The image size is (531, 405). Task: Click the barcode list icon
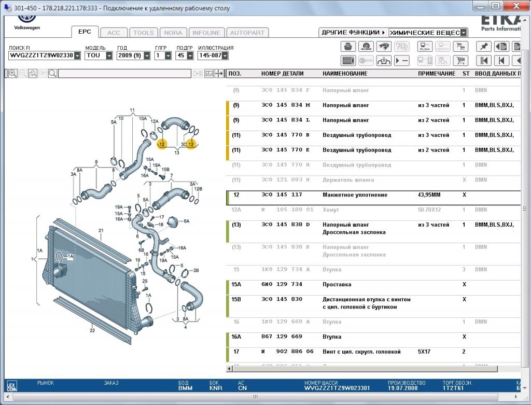[x=348, y=61]
